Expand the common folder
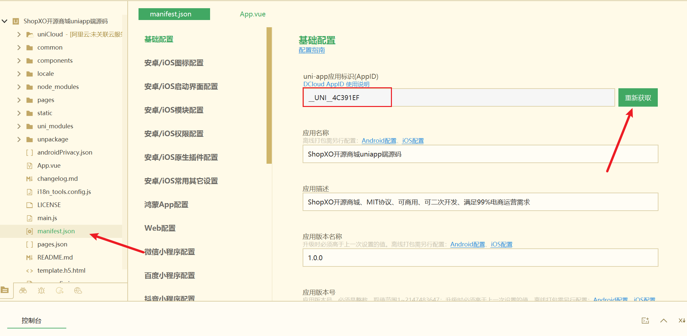This screenshot has height=336, width=687. tap(19, 48)
